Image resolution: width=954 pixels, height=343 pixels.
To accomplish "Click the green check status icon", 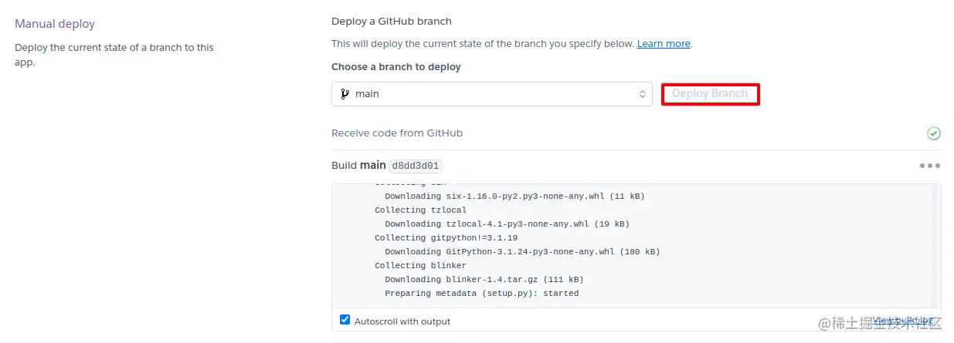I will tap(934, 133).
